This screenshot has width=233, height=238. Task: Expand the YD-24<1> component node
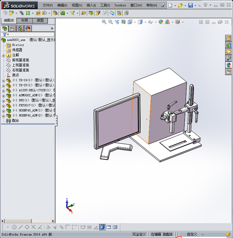tap(3, 81)
